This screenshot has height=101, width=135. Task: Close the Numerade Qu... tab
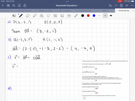coord(117,11)
